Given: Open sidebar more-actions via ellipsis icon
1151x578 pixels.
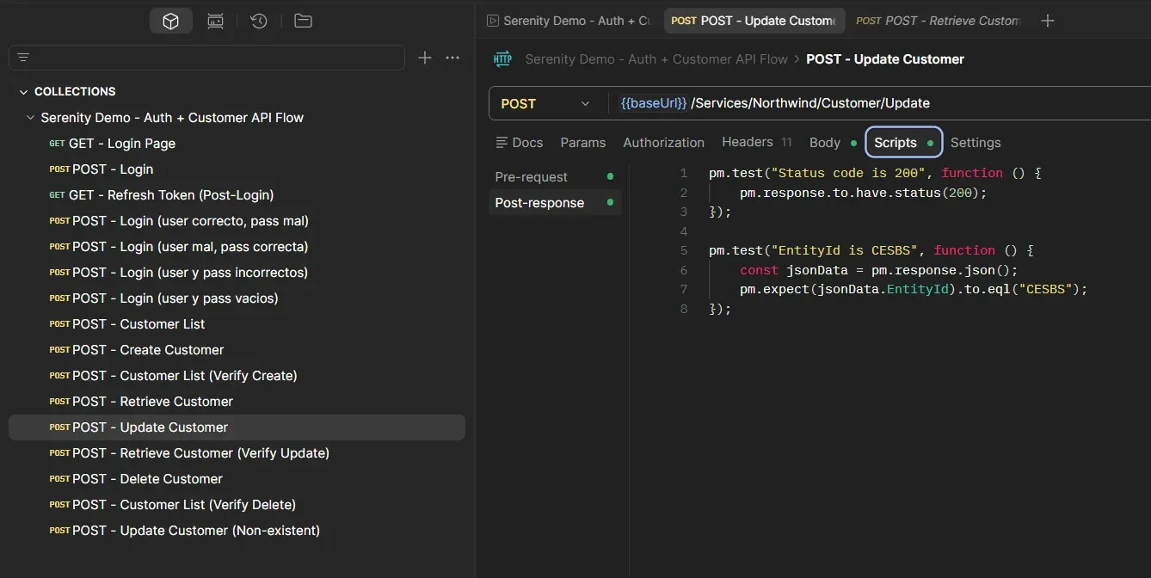Looking at the screenshot, I should tap(452, 57).
